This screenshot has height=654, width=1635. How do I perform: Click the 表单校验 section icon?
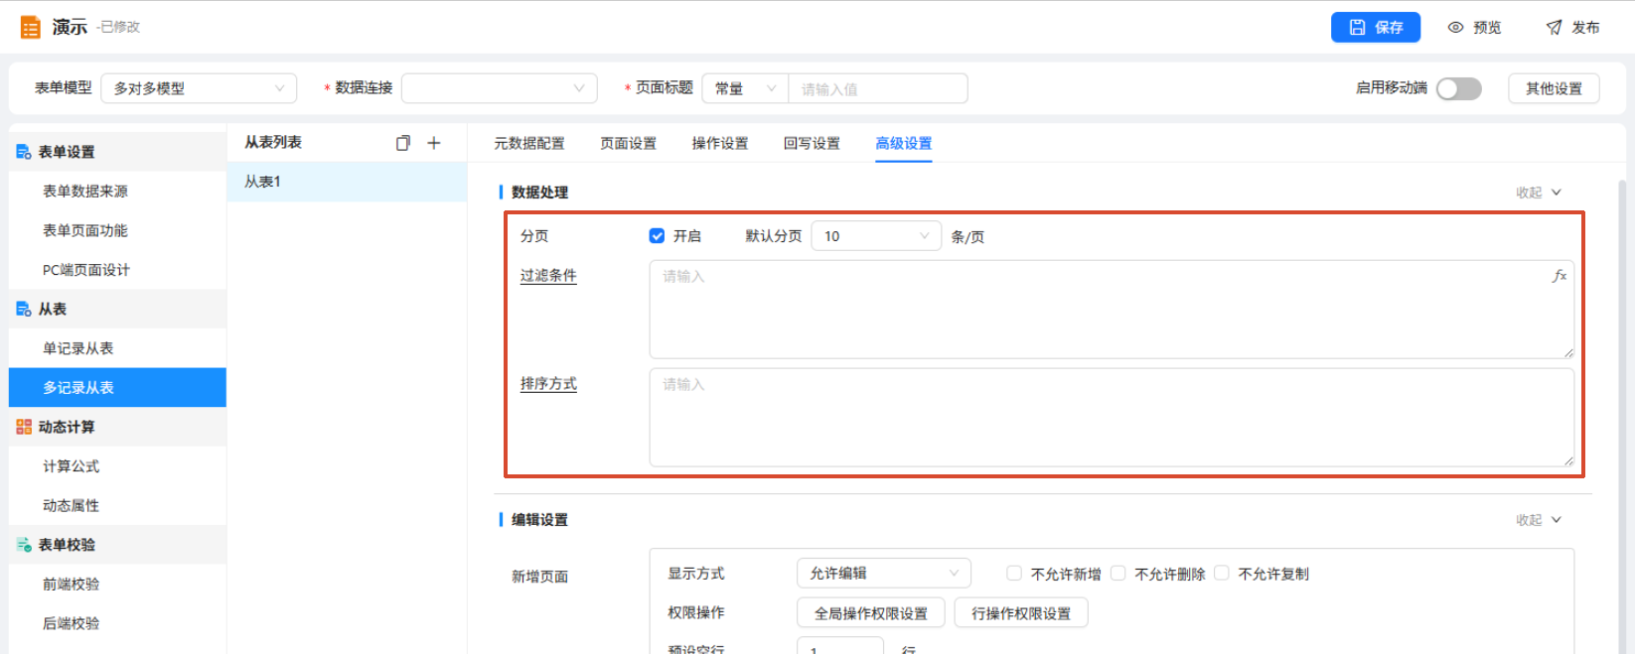click(23, 545)
